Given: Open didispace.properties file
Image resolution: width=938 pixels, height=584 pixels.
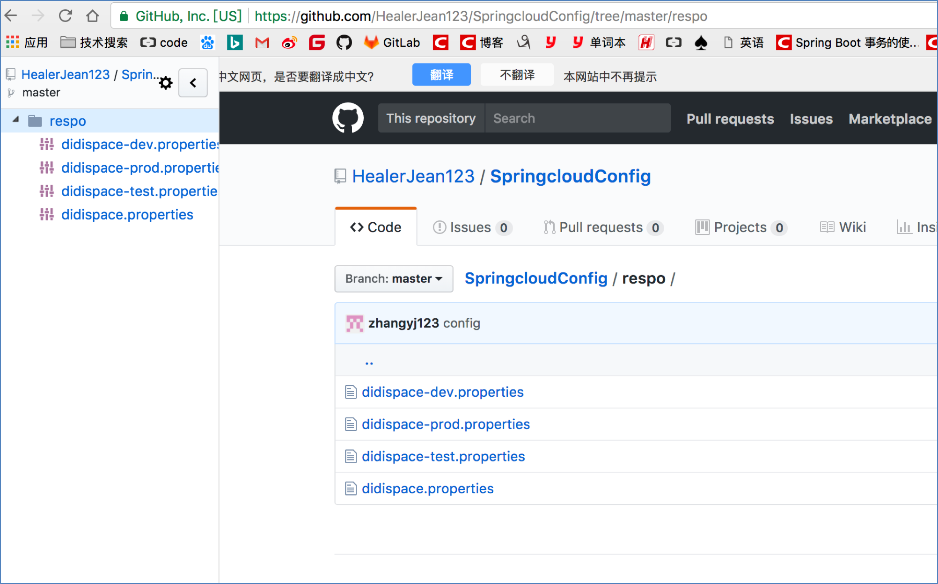Looking at the screenshot, I should coord(428,488).
